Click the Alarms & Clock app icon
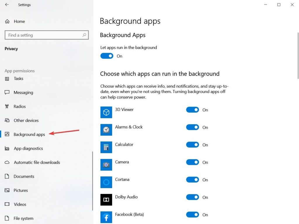The width and height of the screenshot is (299, 224). (x=106, y=130)
